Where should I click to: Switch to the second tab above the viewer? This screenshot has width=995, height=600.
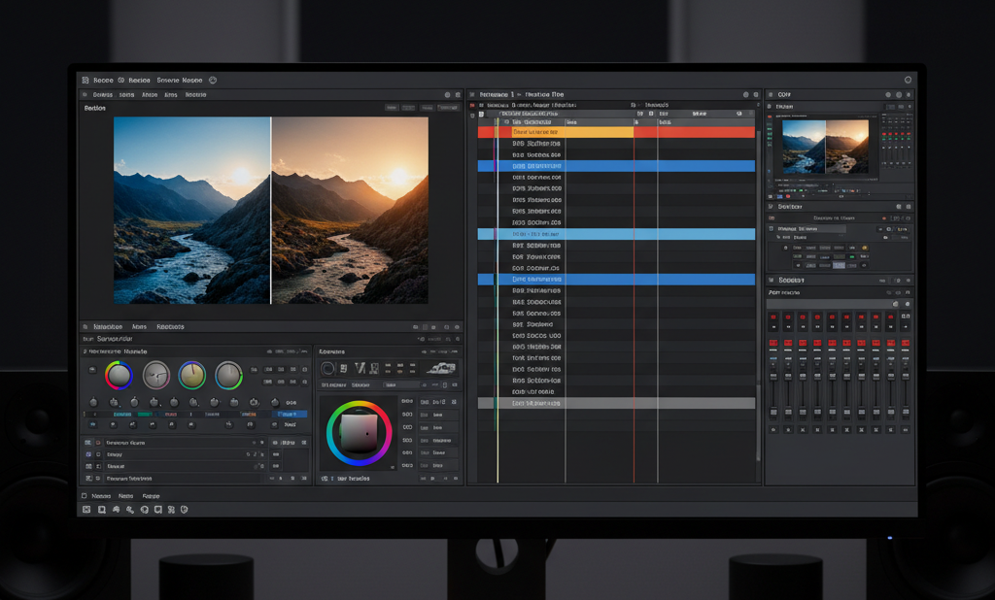(126, 95)
